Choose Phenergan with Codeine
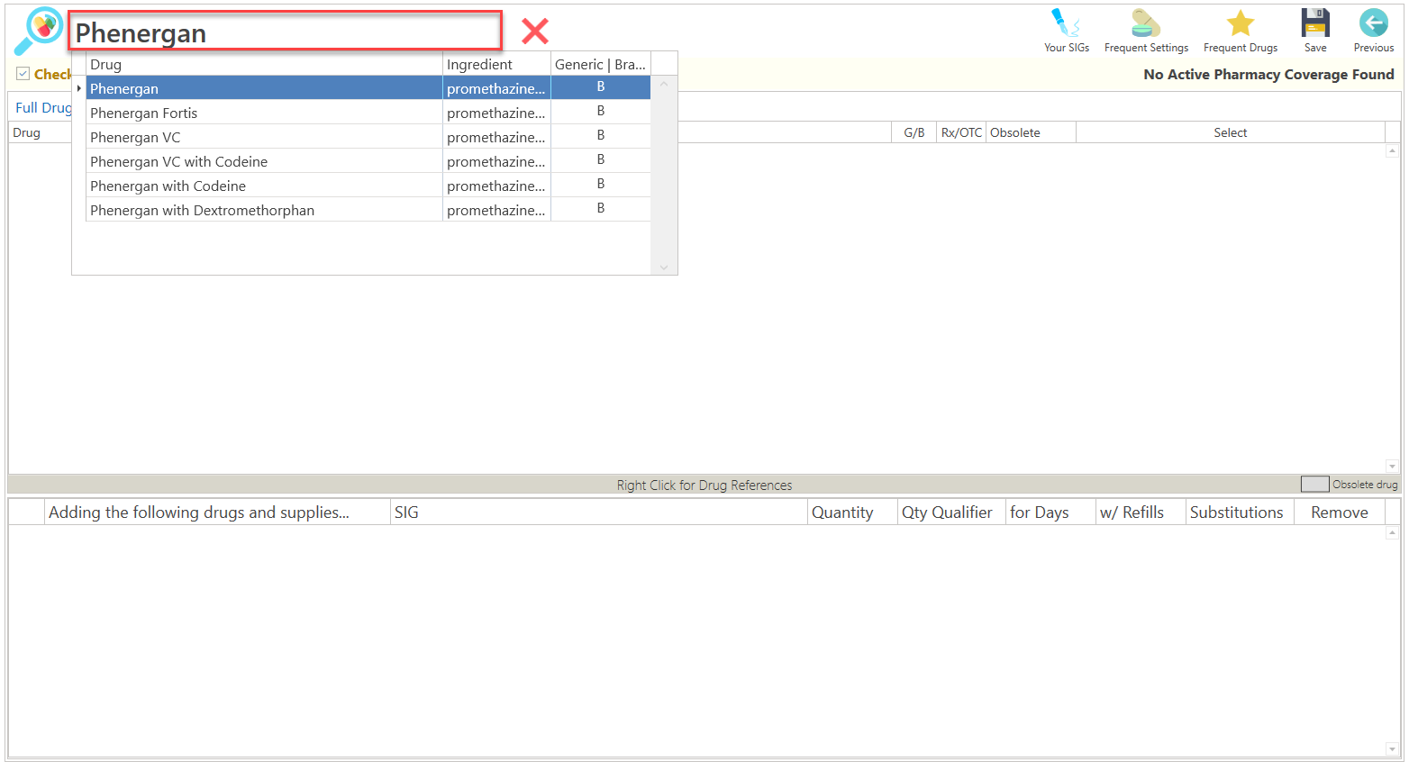Image resolution: width=1409 pixels, height=762 pixels. point(368,186)
